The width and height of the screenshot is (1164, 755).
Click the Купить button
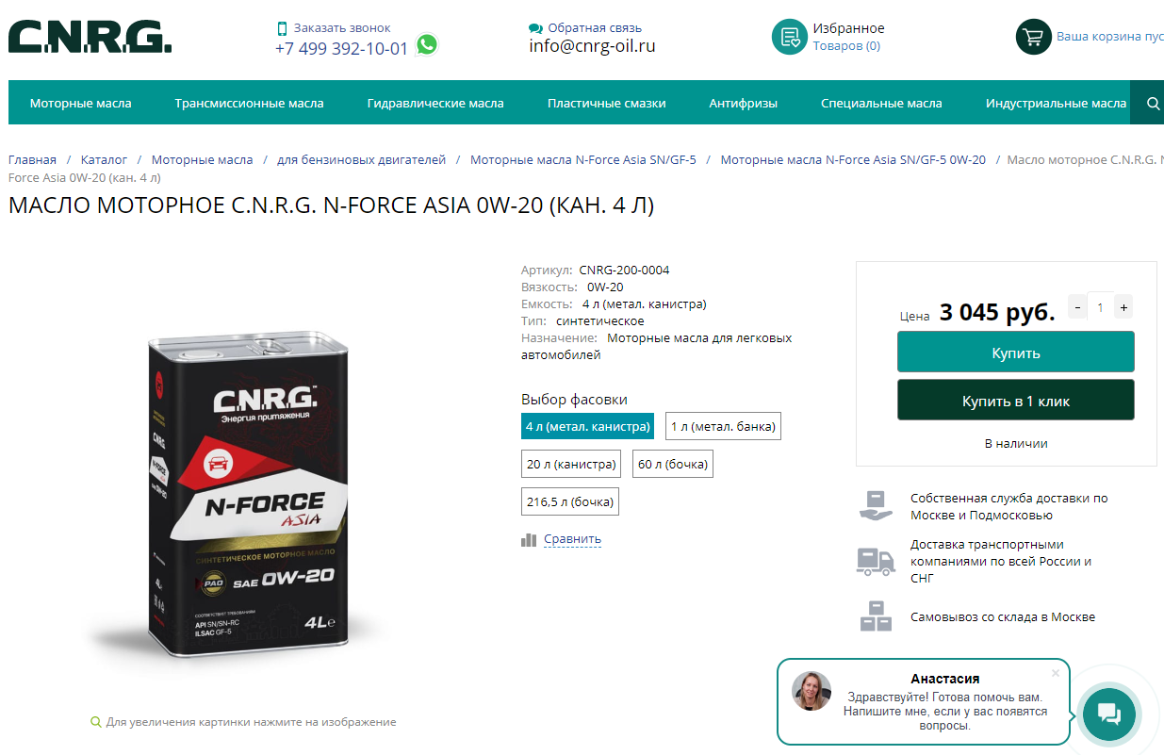[x=1016, y=353]
